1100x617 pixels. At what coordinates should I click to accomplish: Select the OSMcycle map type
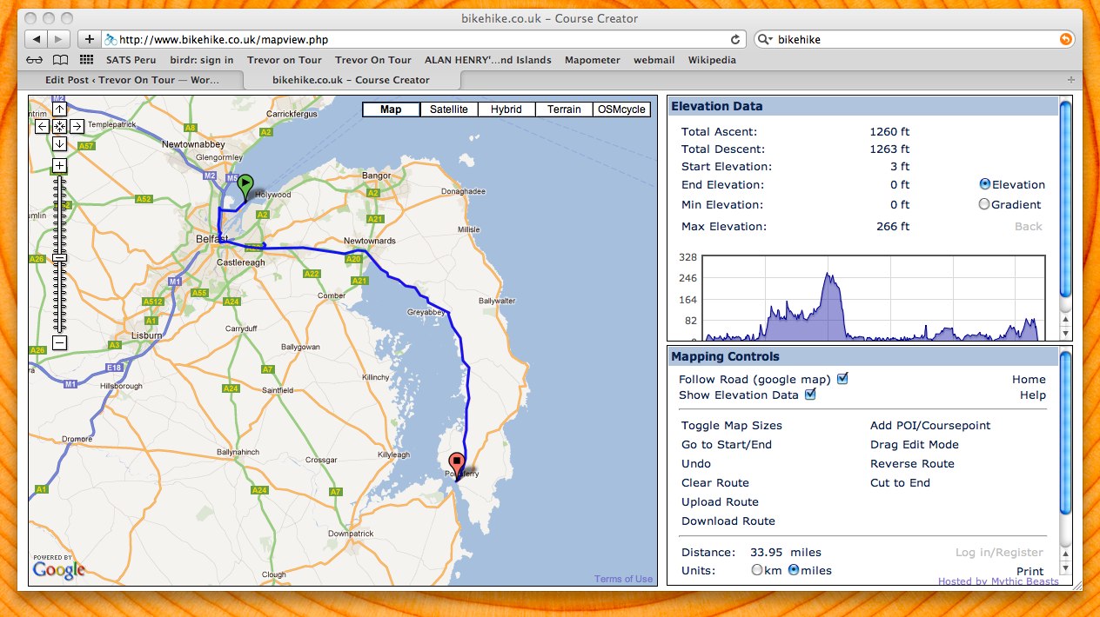point(621,109)
